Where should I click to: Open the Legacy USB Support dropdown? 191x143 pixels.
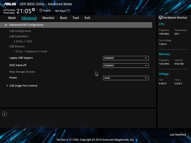coord(126,58)
